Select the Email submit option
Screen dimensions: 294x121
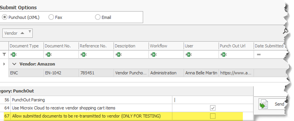98,17
